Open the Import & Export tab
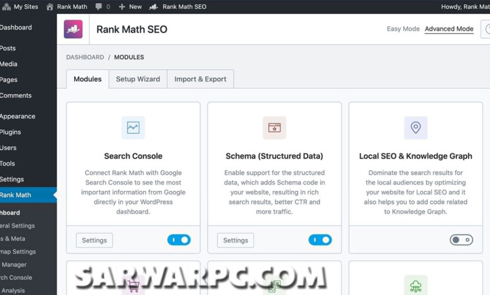Screen dimensions: 490x295 coord(200,79)
